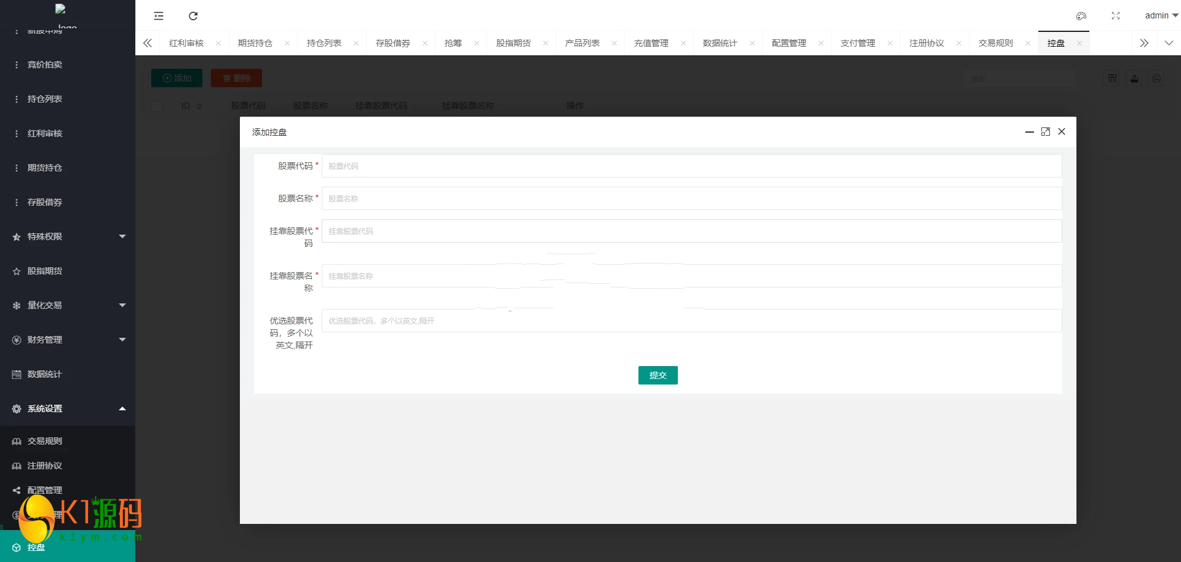Viewport: 1181px width, 562px height.
Task: Focus the 挂靠股票代码 input field
Action: point(691,231)
